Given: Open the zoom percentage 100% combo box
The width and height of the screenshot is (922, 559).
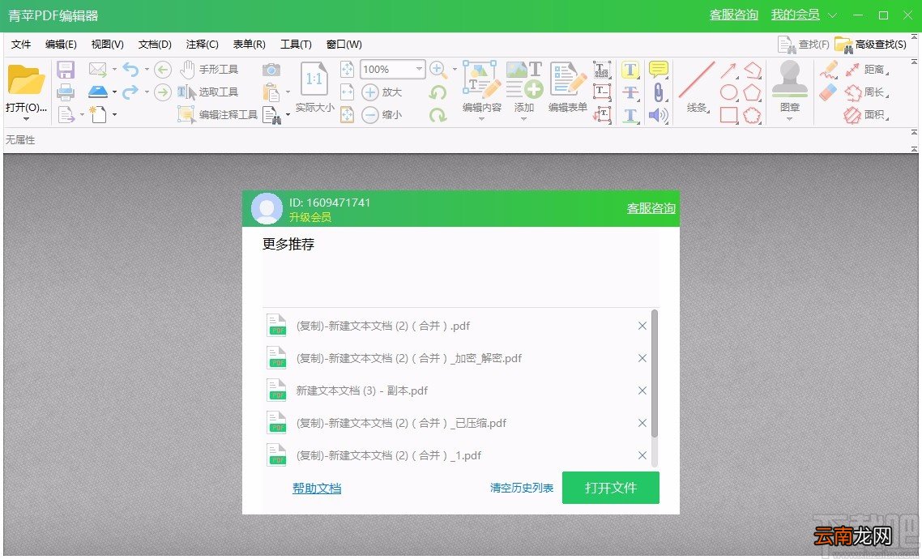Looking at the screenshot, I should [x=392, y=70].
